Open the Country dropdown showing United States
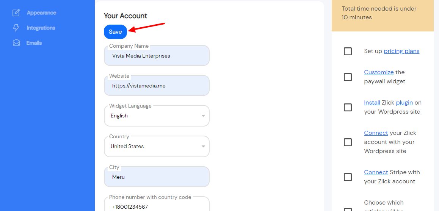The image size is (439, 211). pyautogui.click(x=157, y=146)
